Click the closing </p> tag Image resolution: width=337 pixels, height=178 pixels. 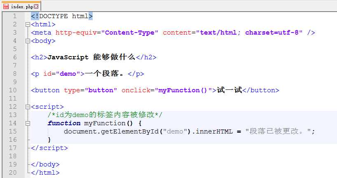point(136,74)
